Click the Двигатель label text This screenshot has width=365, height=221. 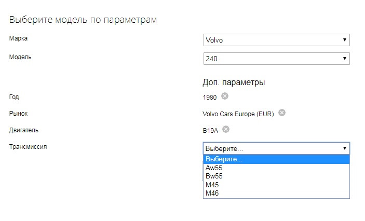[24, 130]
